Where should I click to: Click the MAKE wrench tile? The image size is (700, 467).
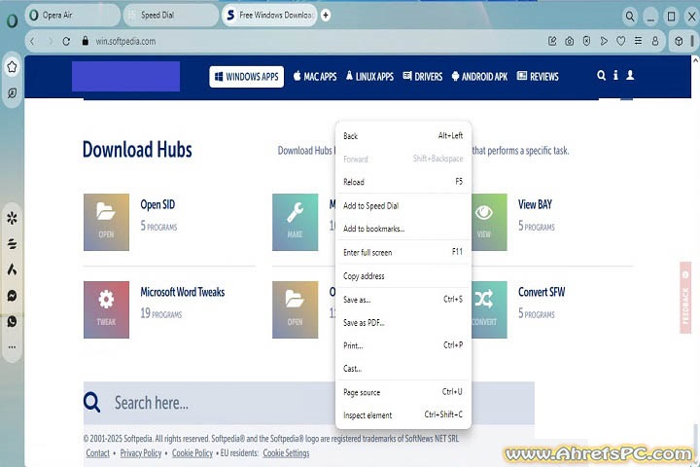pyautogui.click(x=296, y=222)
